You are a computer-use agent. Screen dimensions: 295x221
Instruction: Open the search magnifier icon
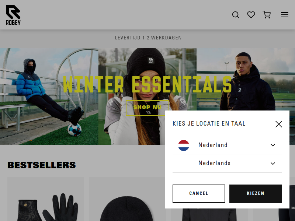click(236, 15)
